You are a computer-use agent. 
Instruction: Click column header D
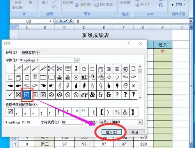(84, 27)
